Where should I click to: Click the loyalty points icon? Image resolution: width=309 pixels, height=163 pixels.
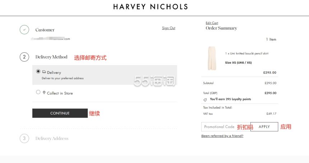[x=205, y=100]
